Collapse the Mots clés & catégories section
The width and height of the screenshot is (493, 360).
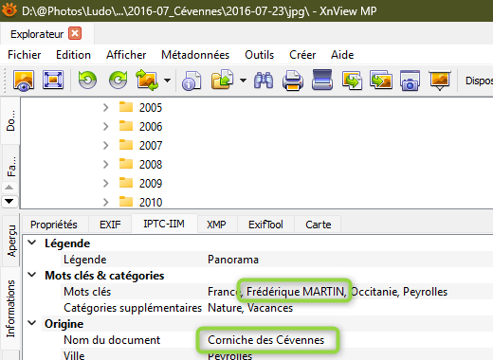click(32, 275)
